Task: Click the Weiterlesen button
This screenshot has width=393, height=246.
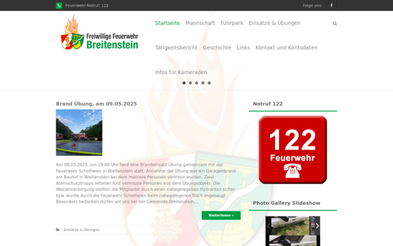Action: [221, 215]
